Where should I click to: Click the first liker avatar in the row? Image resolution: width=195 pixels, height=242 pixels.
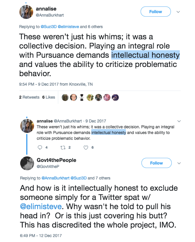tap(65, 97)
